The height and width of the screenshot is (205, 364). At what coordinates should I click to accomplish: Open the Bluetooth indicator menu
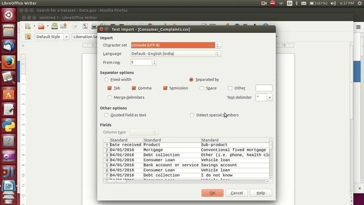tap(297, 3)
